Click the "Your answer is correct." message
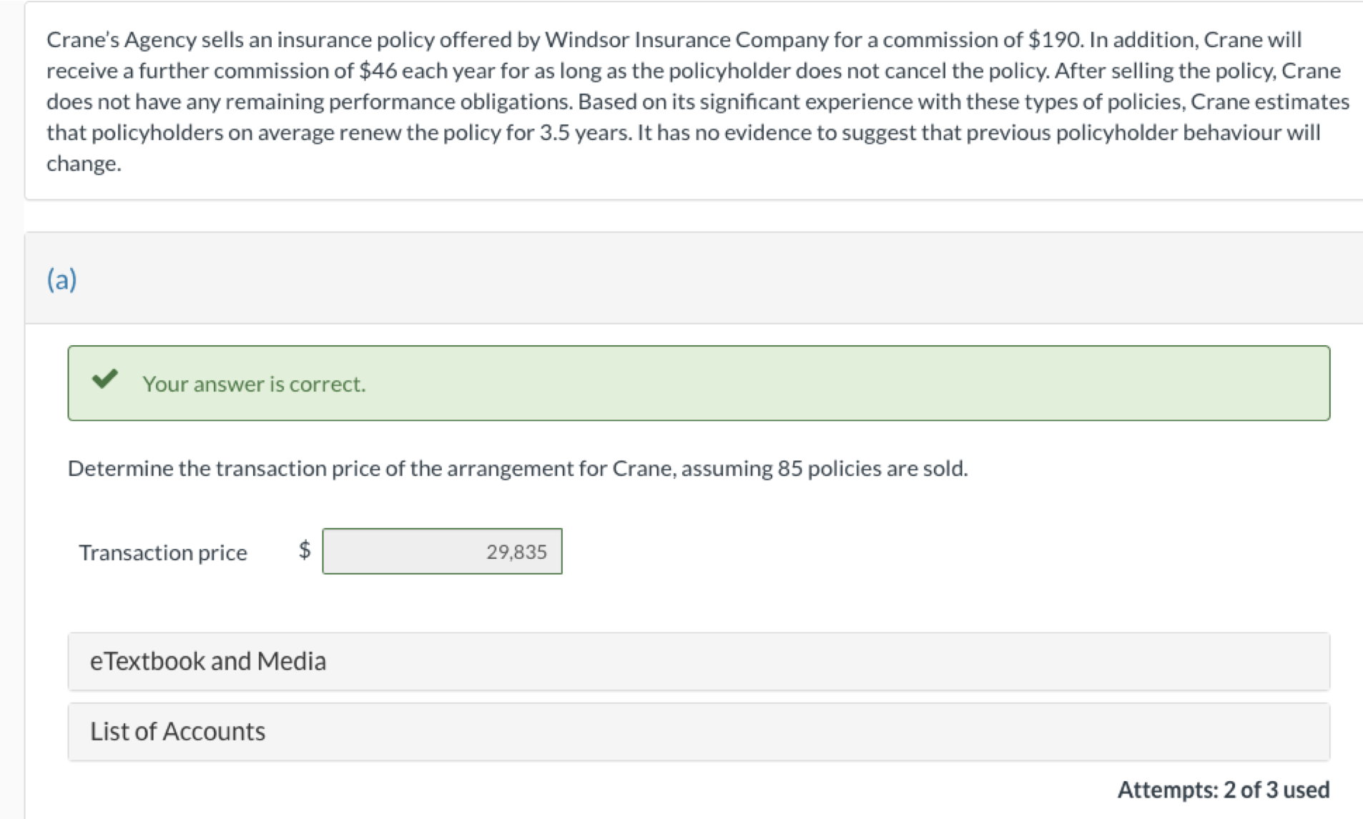 coord(254,384)
